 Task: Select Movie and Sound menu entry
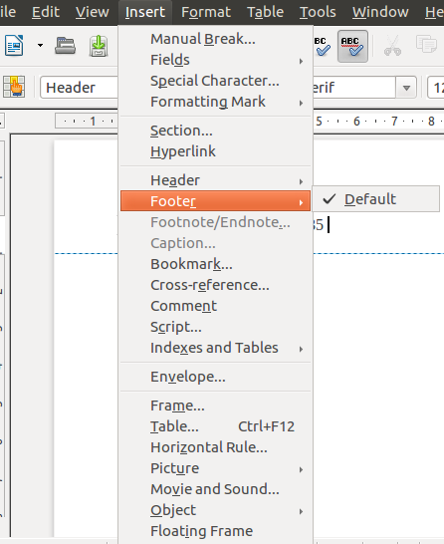[215, 489]
